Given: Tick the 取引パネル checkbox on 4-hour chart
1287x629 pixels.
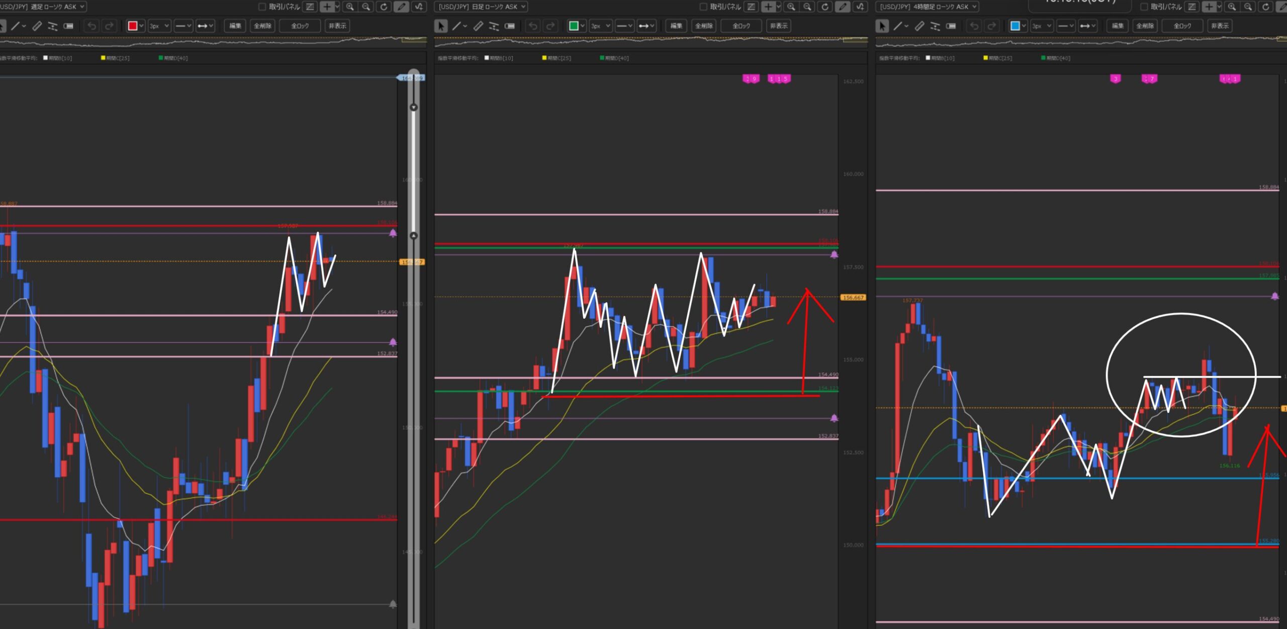Looking at the screenshot, I should 1144,7.
